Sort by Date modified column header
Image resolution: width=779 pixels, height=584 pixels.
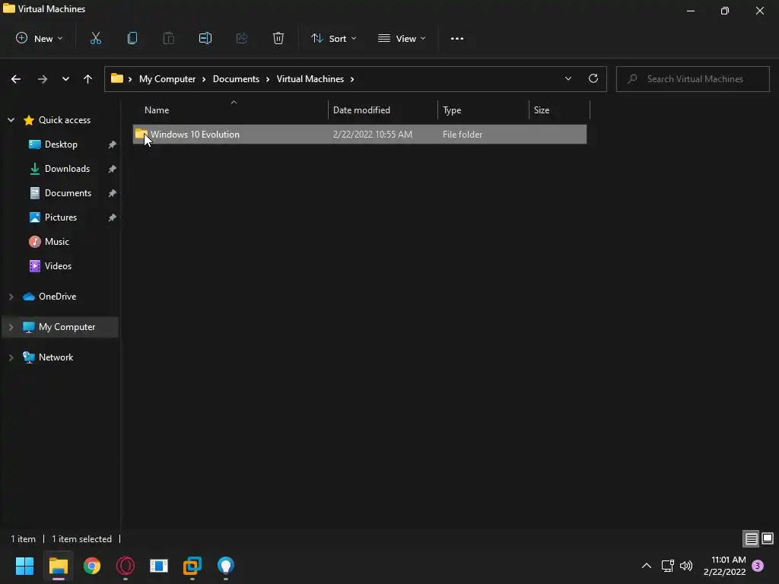pyautogui.click(x=383, y=110)
